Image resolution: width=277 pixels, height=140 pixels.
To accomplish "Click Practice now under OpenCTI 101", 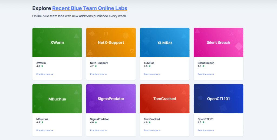I will point(206,131).
